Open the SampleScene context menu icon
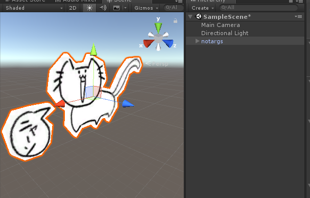 pyautogui.click(x=299, y=17)
